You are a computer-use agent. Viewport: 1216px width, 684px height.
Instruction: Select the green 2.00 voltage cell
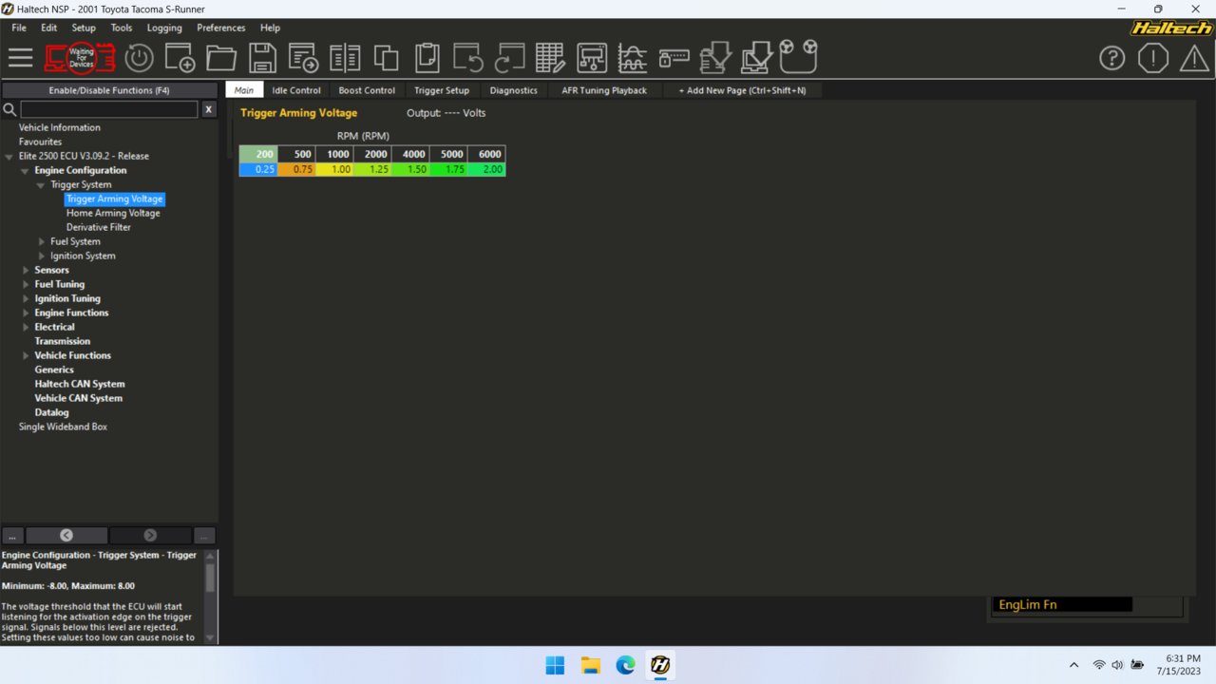click(x=486, y=169)
